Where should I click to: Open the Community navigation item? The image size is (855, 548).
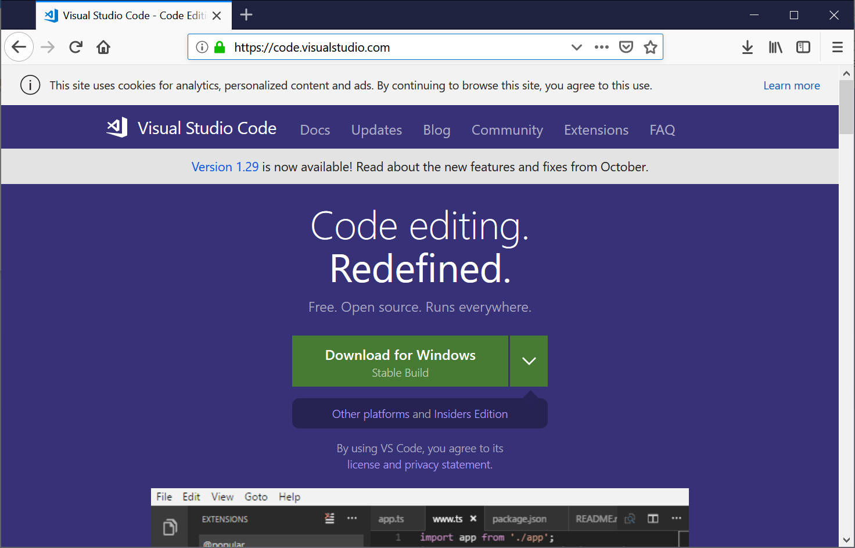pos(507,130)
